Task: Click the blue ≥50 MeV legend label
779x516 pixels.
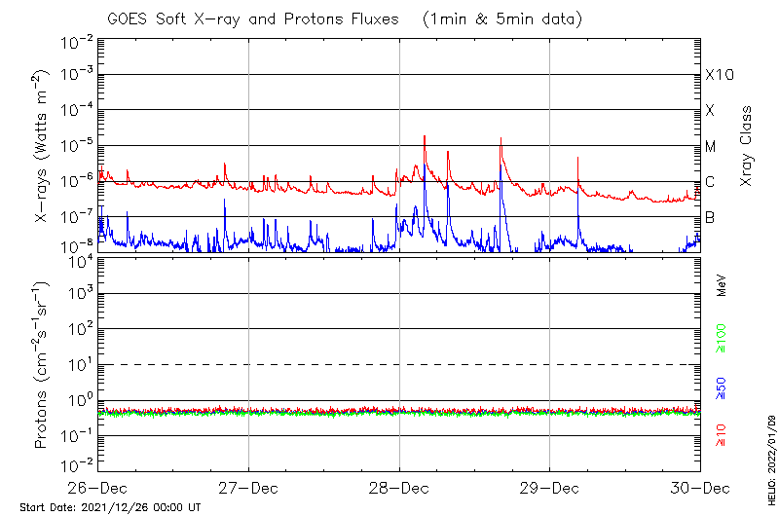Action: 723,389
